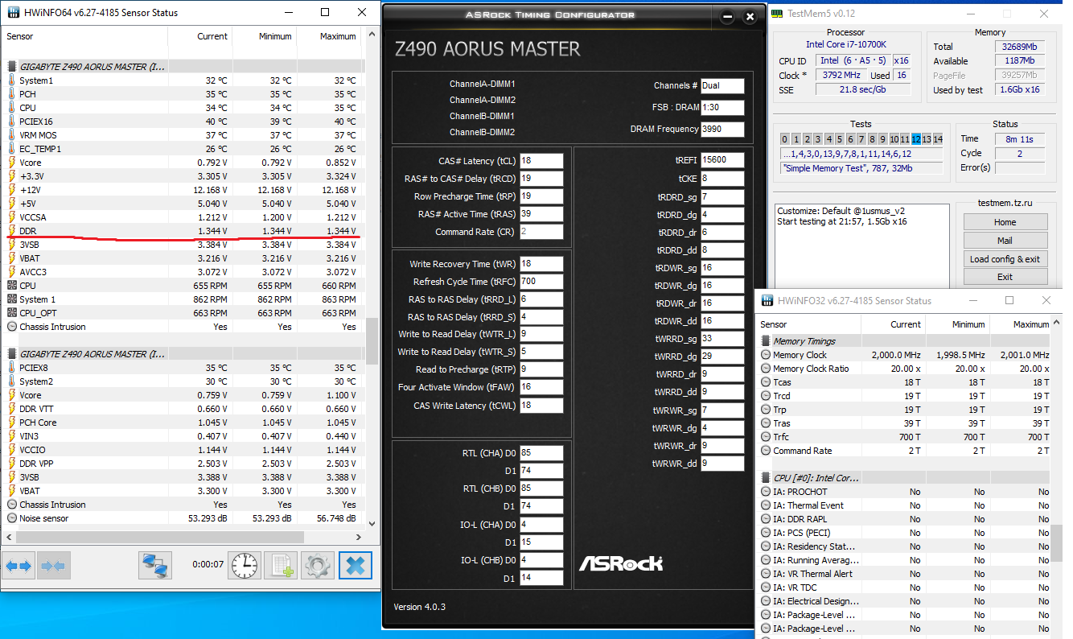Start logging with the sheet-plus icon in HWiNFO64

[282, 566]
